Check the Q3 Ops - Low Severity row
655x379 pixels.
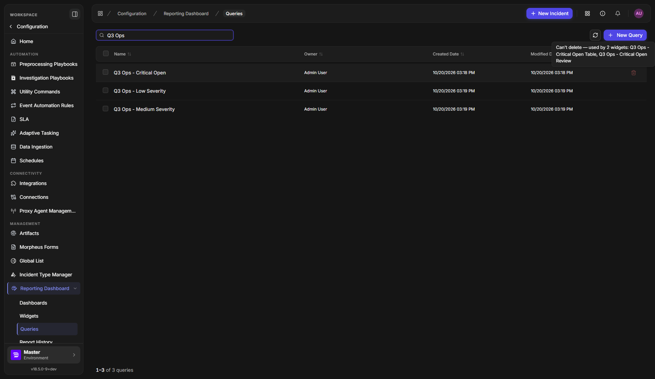[x=105, y=90]
